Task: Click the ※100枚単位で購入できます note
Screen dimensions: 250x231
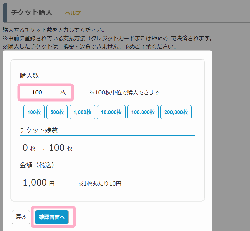Action: tap(125, 92)
